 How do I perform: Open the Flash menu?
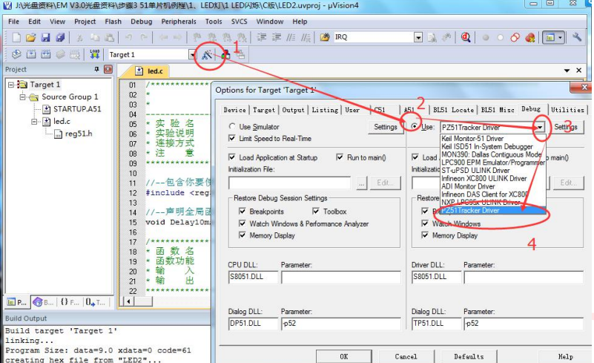coord(113,22)
